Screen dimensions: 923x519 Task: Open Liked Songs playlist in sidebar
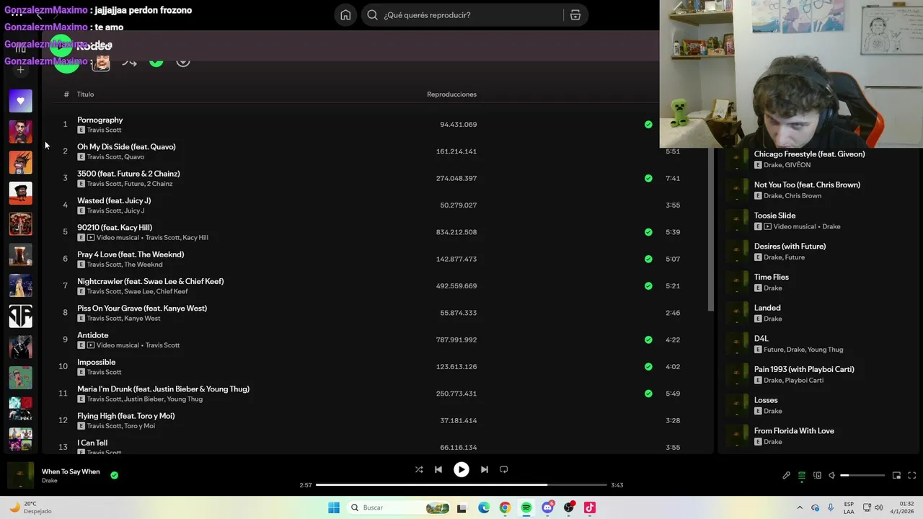(20, 101)
